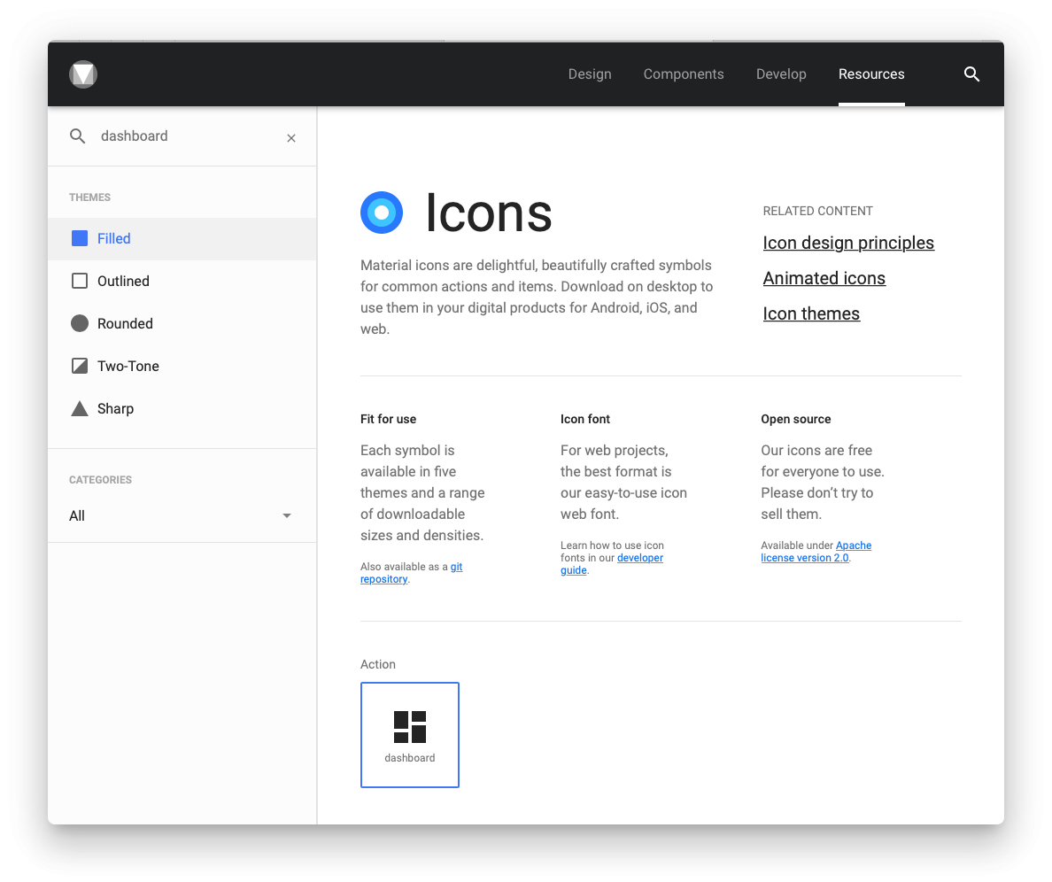Click the Open source heading

tap(796, 419)
